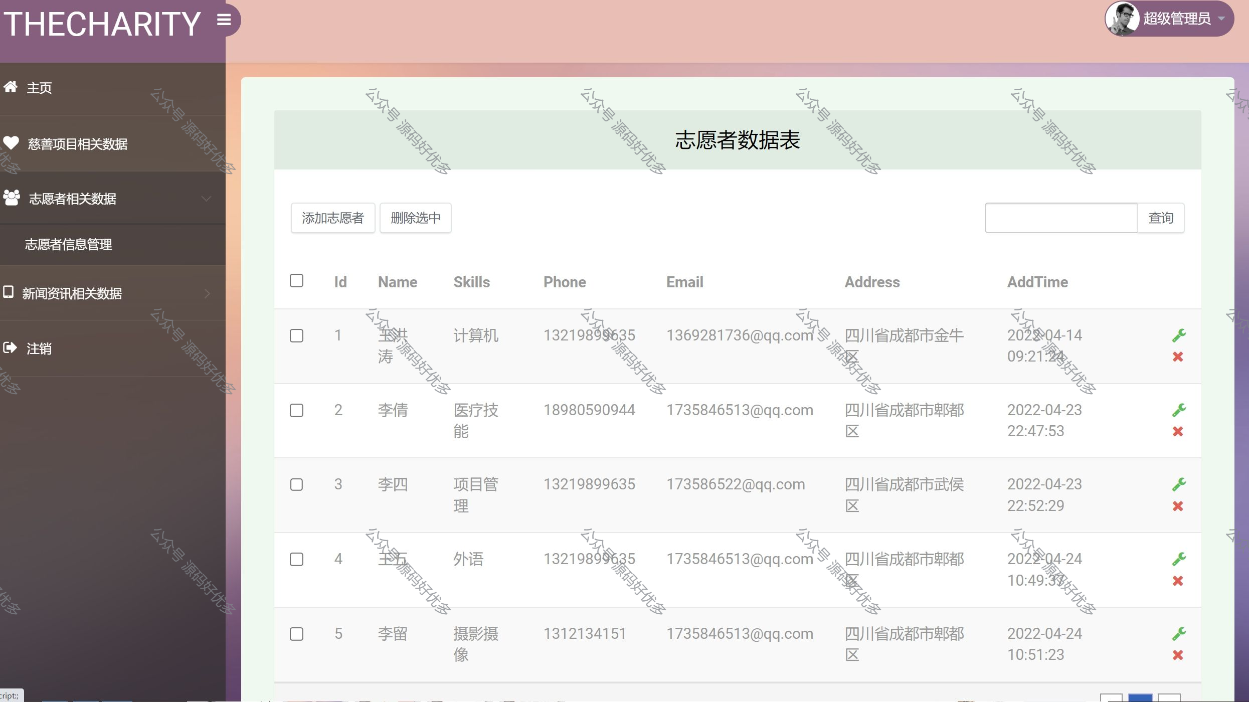Click the wrench icon in 李留's row
Screen dimensions: 1249x702
1178,633
